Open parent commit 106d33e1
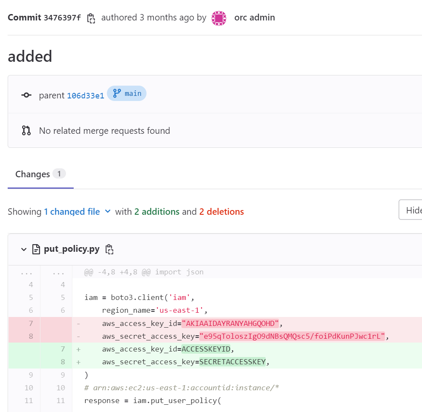The height and width of the screenshot is (412, 422). [85, 95]
